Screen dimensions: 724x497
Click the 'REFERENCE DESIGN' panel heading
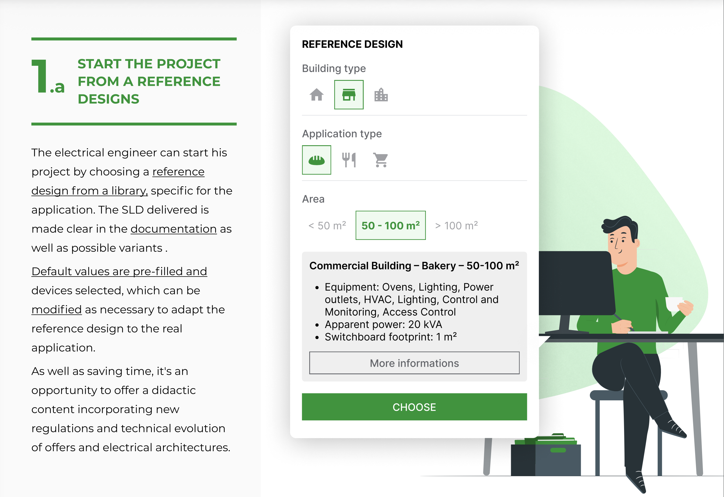[x=352, y=44]
